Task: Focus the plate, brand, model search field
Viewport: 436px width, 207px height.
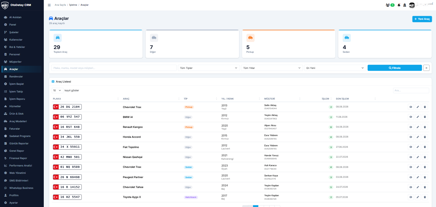Action: (x=114, y=68)
